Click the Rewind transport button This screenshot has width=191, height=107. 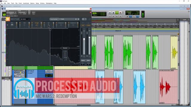[x=113, y=16]
